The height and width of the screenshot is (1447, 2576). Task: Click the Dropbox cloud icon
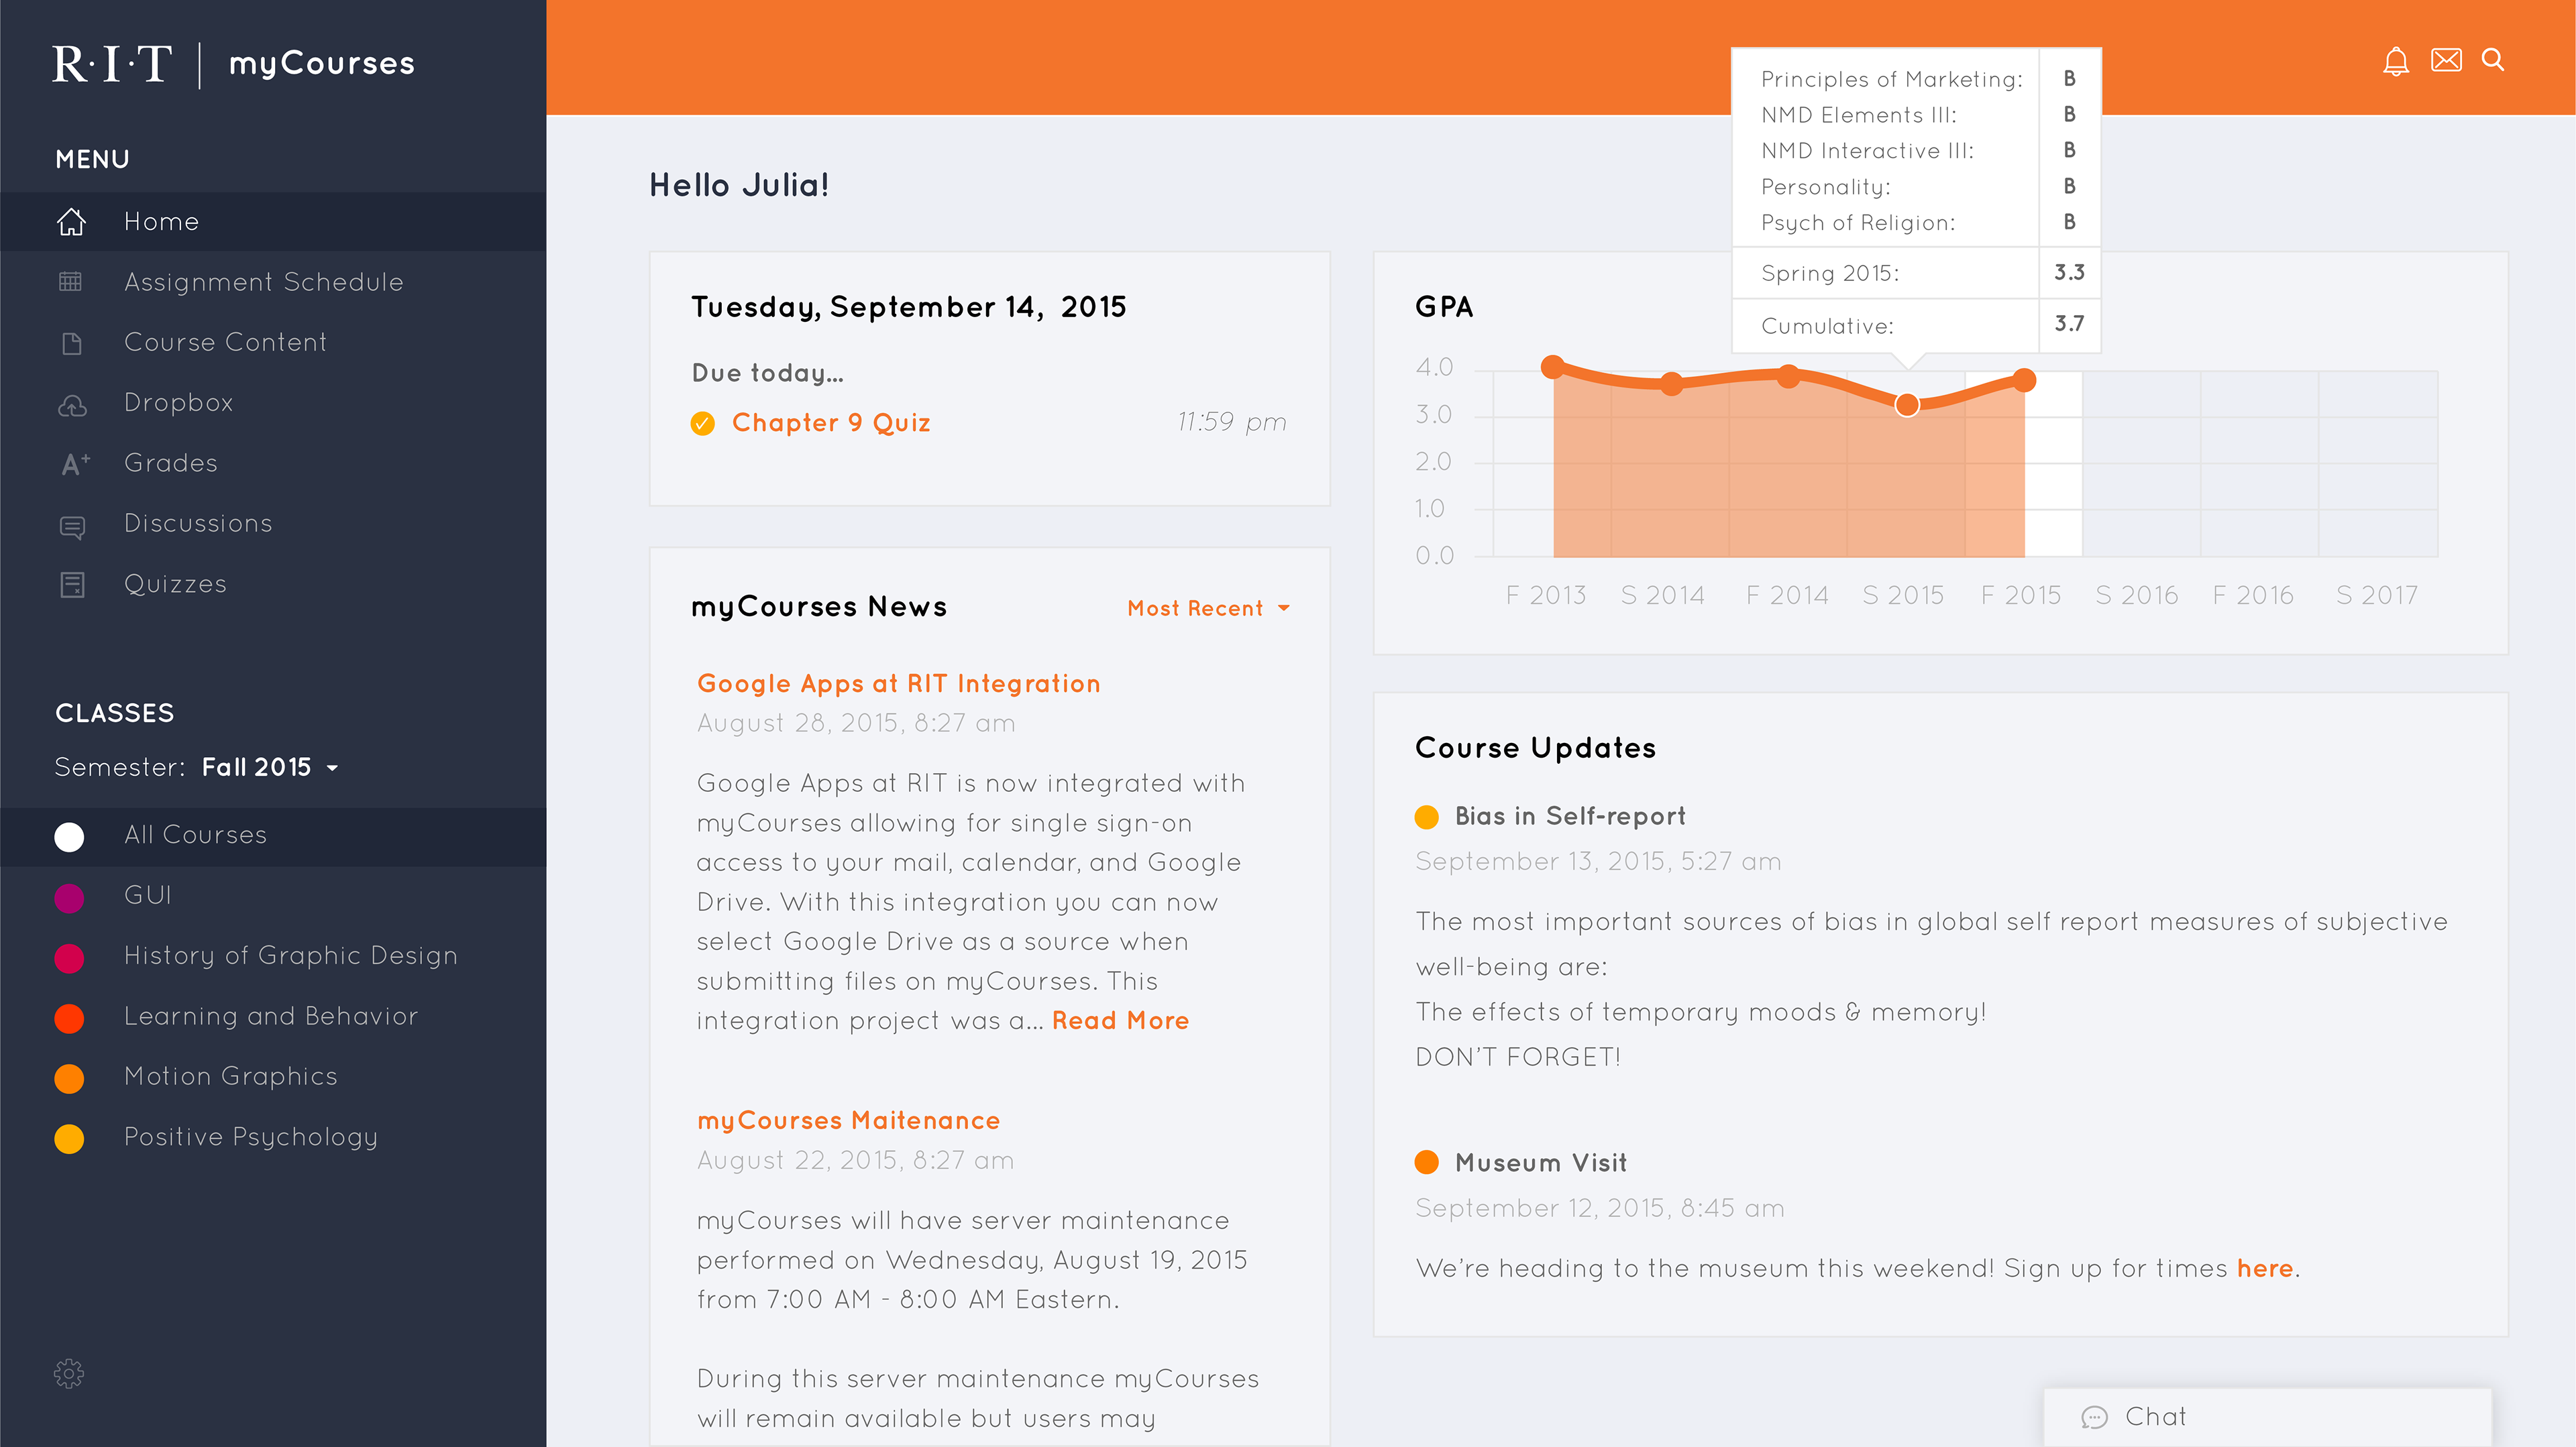coord(72,405)
